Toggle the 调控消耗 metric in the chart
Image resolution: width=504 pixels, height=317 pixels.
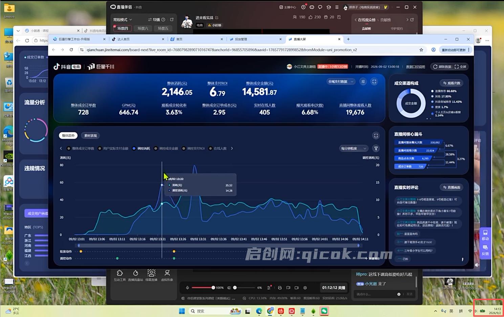point(141,148)
